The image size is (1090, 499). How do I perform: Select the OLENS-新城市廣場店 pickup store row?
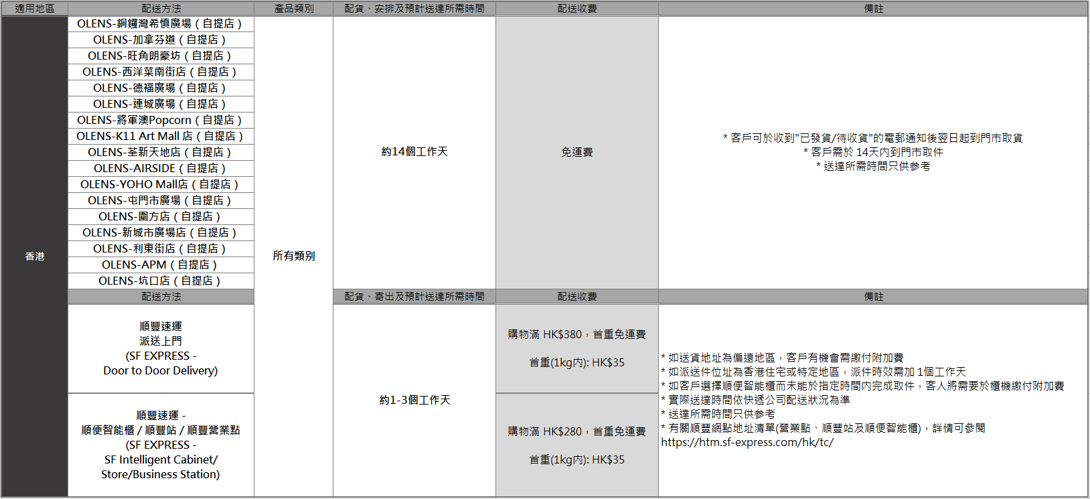click(x=161, y=232)
